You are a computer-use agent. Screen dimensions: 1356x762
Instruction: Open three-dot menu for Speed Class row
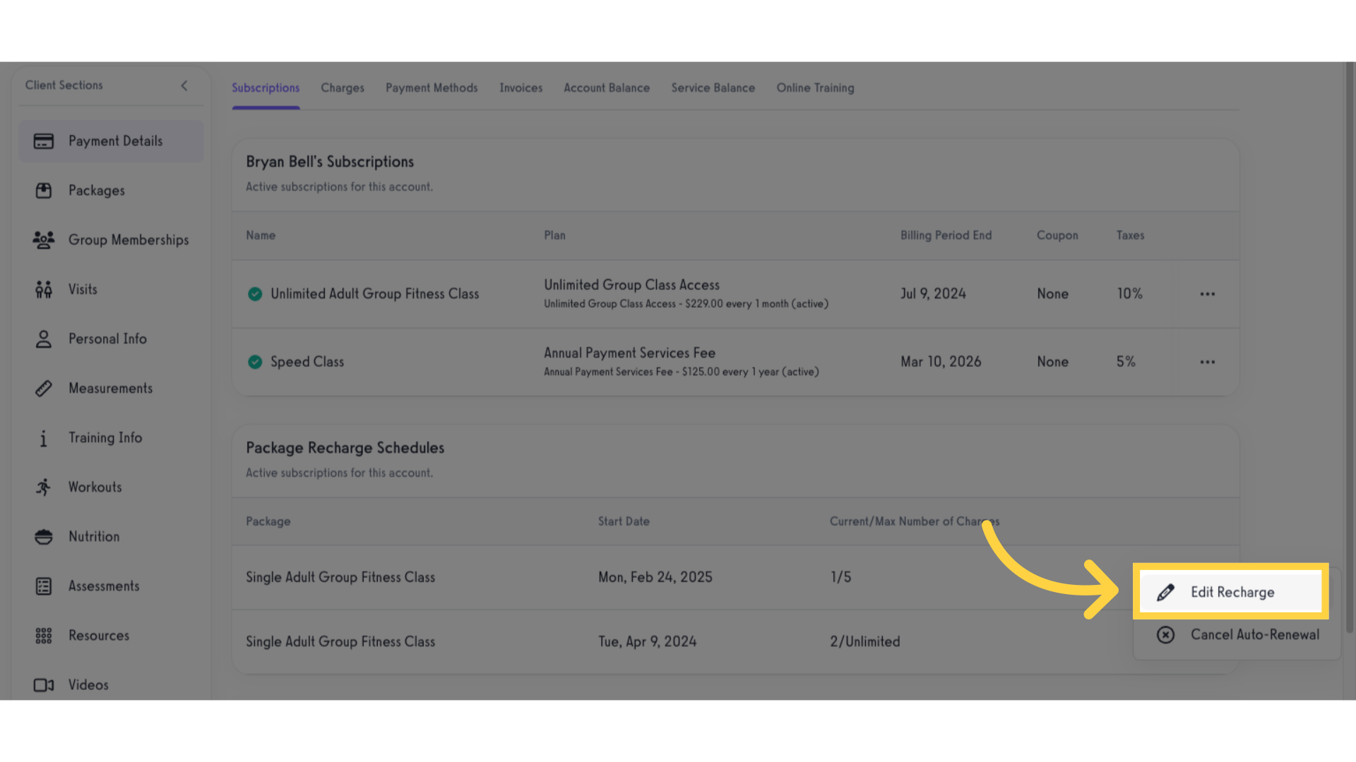1208,362
